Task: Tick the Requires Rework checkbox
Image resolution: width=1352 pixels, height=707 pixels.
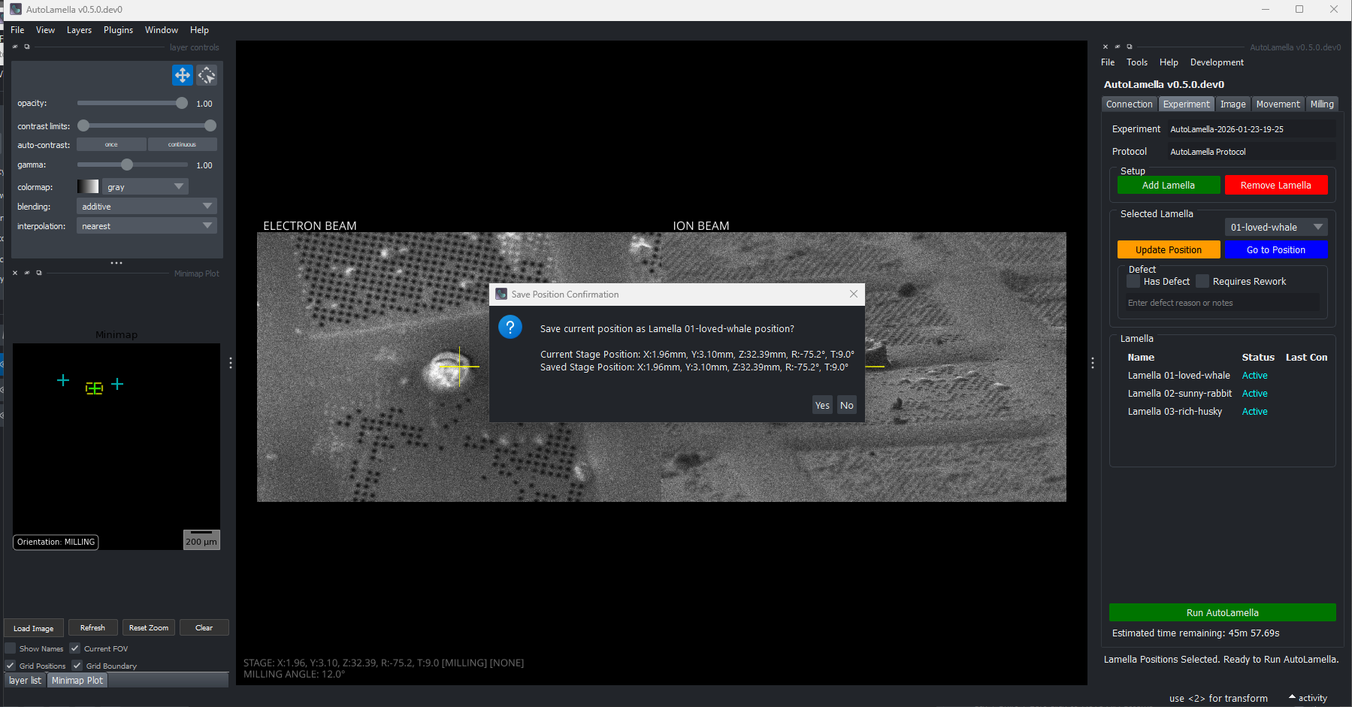Action: [1202, 282]
